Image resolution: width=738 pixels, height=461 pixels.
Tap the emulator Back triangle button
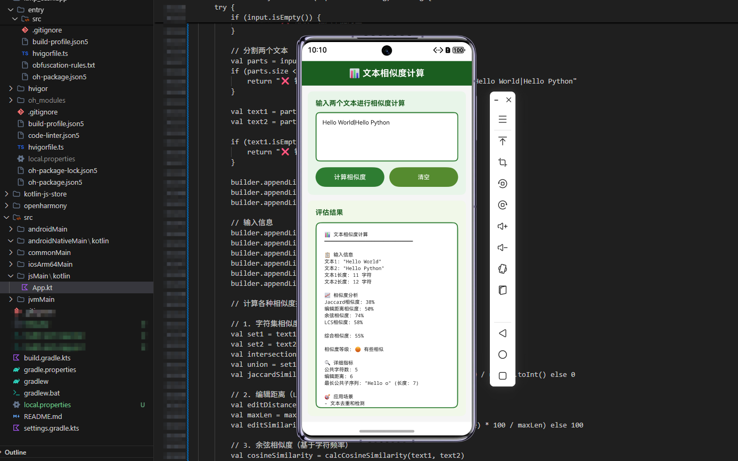[502, 333]
